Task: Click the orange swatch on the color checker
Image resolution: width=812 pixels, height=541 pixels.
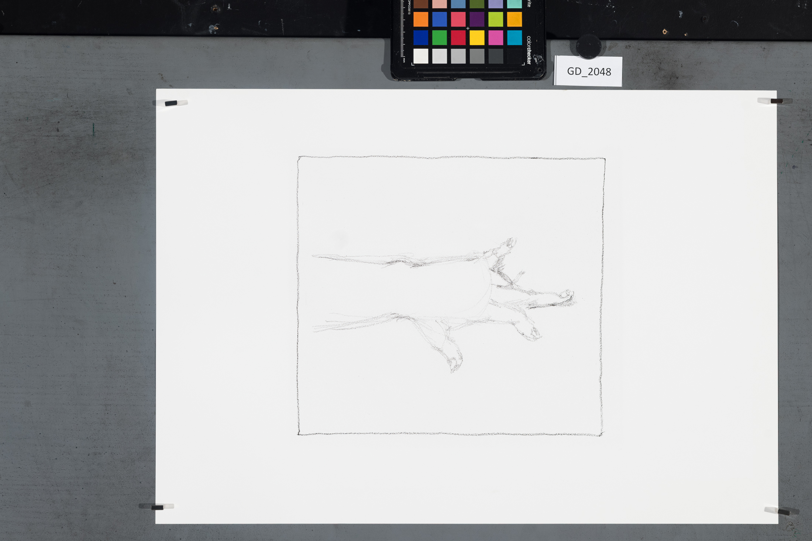Action: [x=420, y=20]
